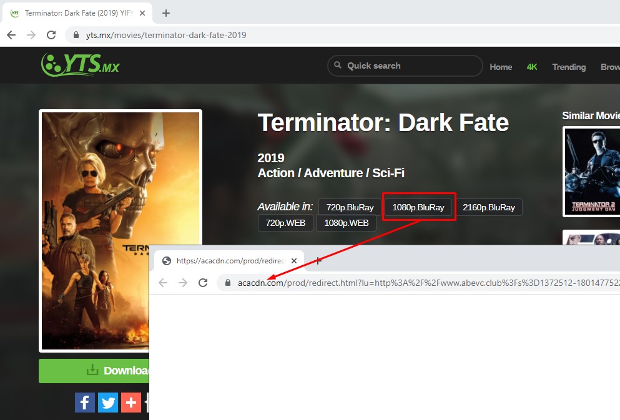The image size is (620, 420).
Task: Open the Home menu item
Action: pos(501,67)
